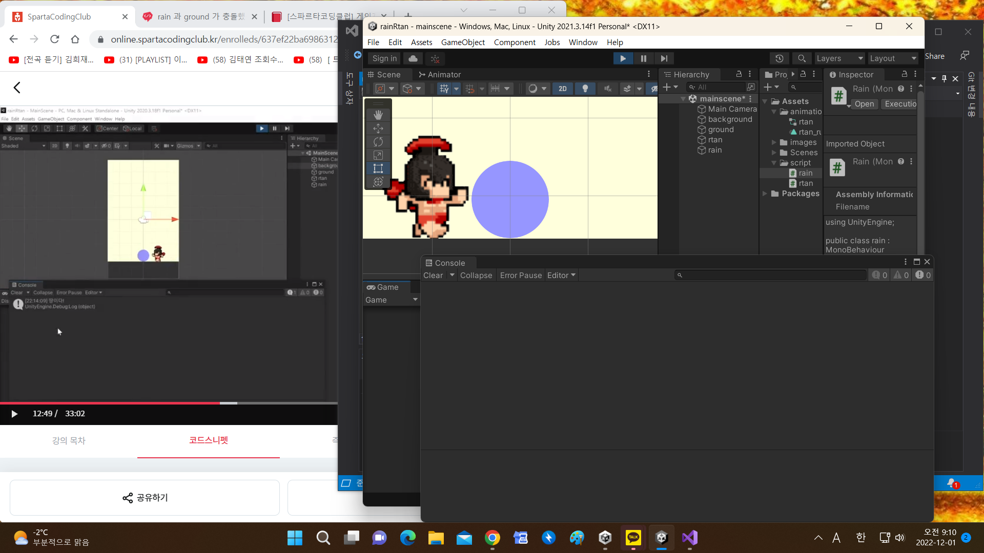Lock the Project panel
The width and height of the screenshot is (984, 553).
803,74
